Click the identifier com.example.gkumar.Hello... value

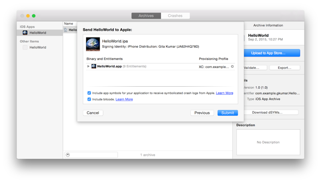tap(278, 93)
